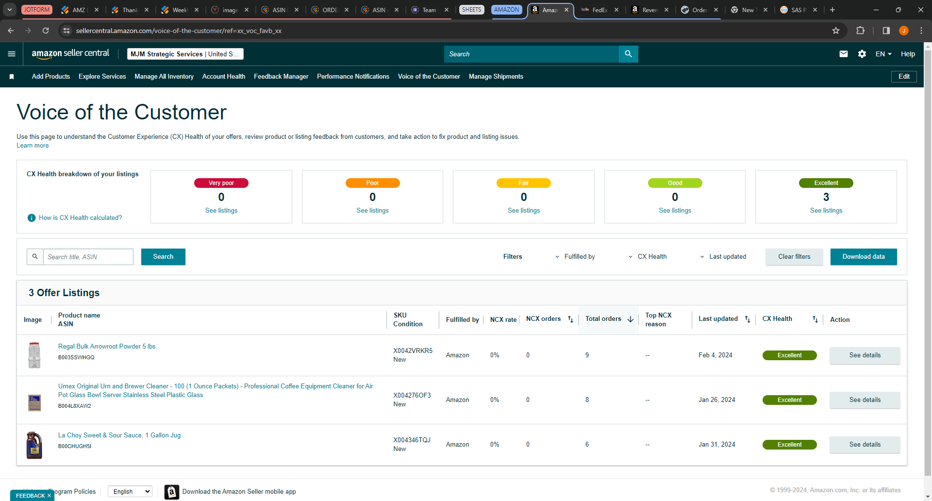Screen dimensions: 932x501
Task: Click the Learn more link
Action: tap(33, 146)
